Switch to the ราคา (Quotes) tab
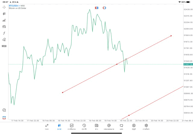 47,127
